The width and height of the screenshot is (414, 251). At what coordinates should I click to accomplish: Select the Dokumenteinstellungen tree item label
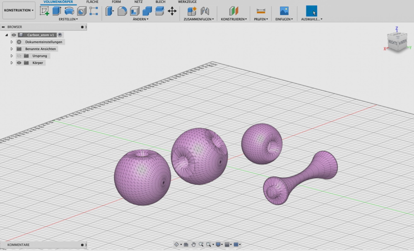[x=43, y=42]
